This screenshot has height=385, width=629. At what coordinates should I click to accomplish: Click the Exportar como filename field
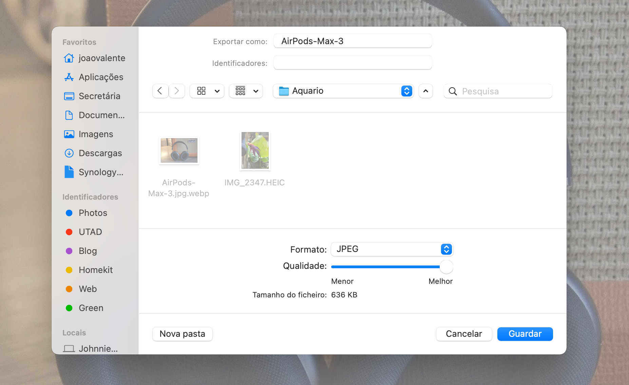pyautogui.click(x=352, y=41)
